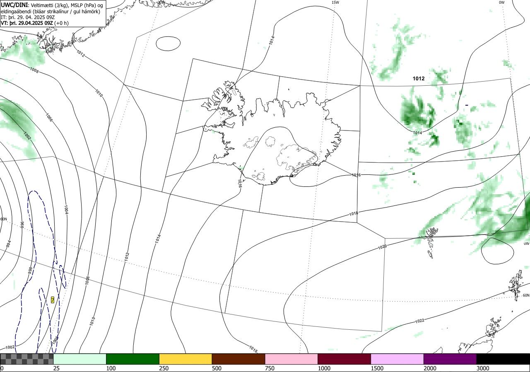Click the dark purple 2000–3000 legend swatch
The width and height of the screenshot is (530, 372).
[x=450, y=359]
